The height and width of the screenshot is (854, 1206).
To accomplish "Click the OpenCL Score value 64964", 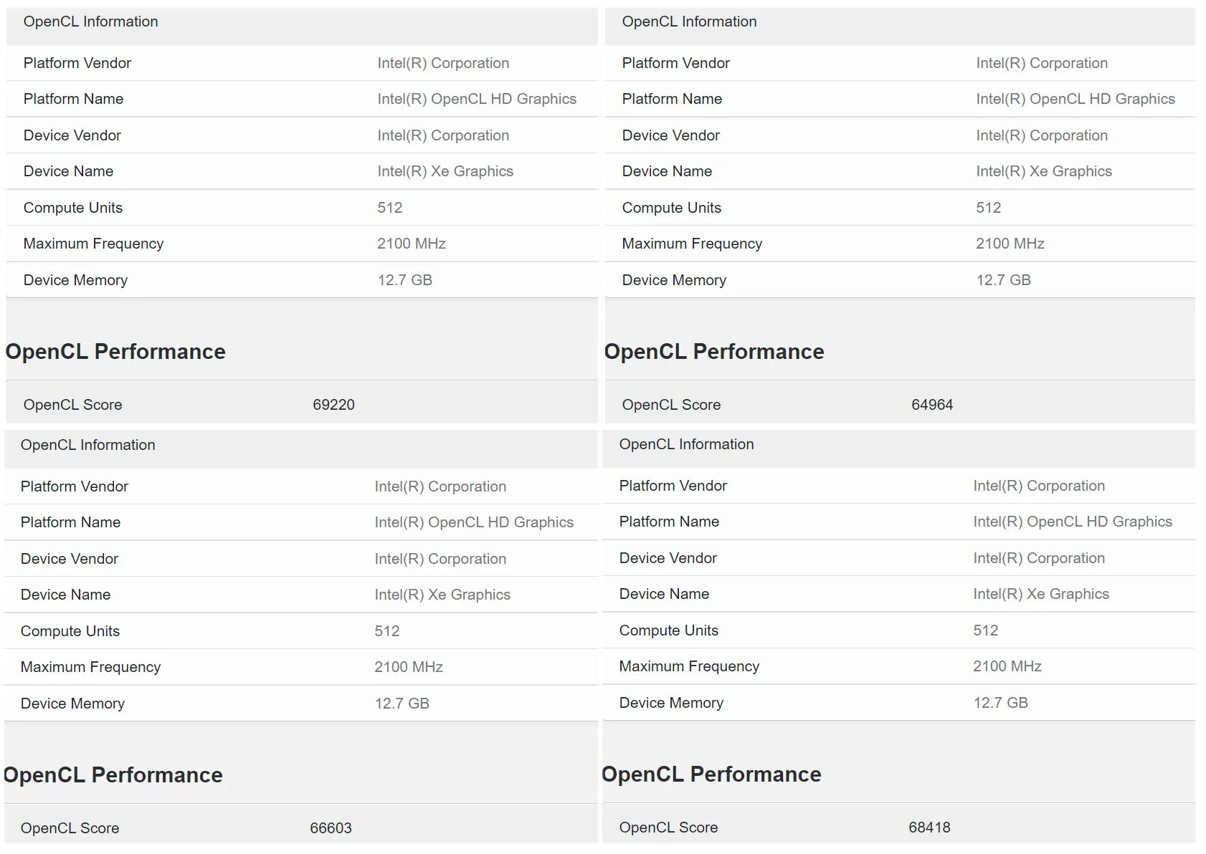I will 932,405.
